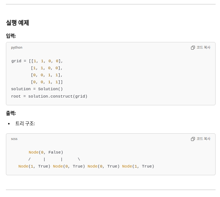This screenshot has width=220, height=197.
Task: Click the 'grid = [[1, 1, 0, 0],' line
Action: [37, 61]
